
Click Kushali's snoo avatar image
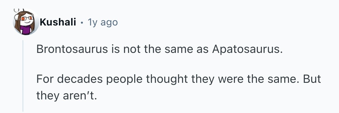pyautogui.click(x=26, y=22)
